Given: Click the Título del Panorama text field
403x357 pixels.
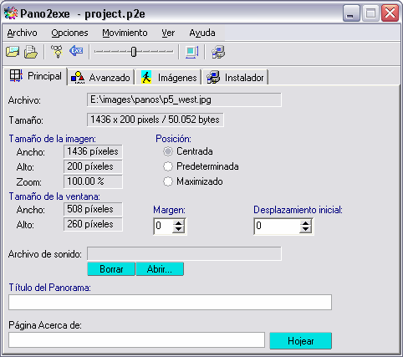Looking at the screenshot, I should pos(170,302).
